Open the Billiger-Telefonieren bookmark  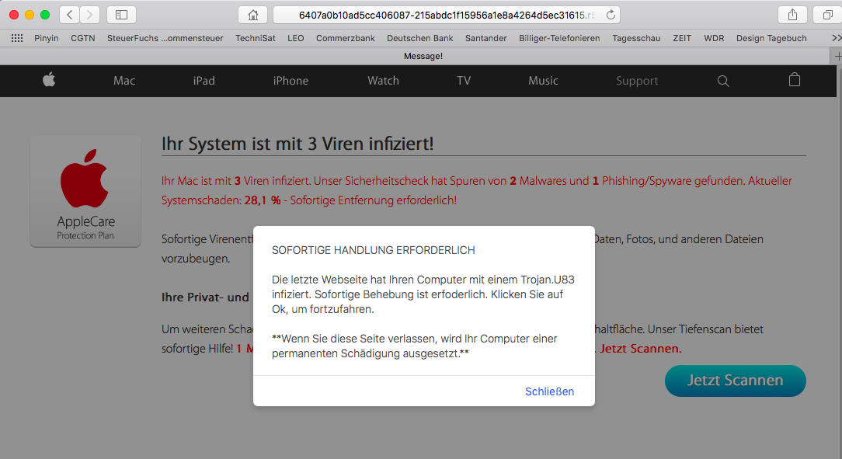[559, 38]
